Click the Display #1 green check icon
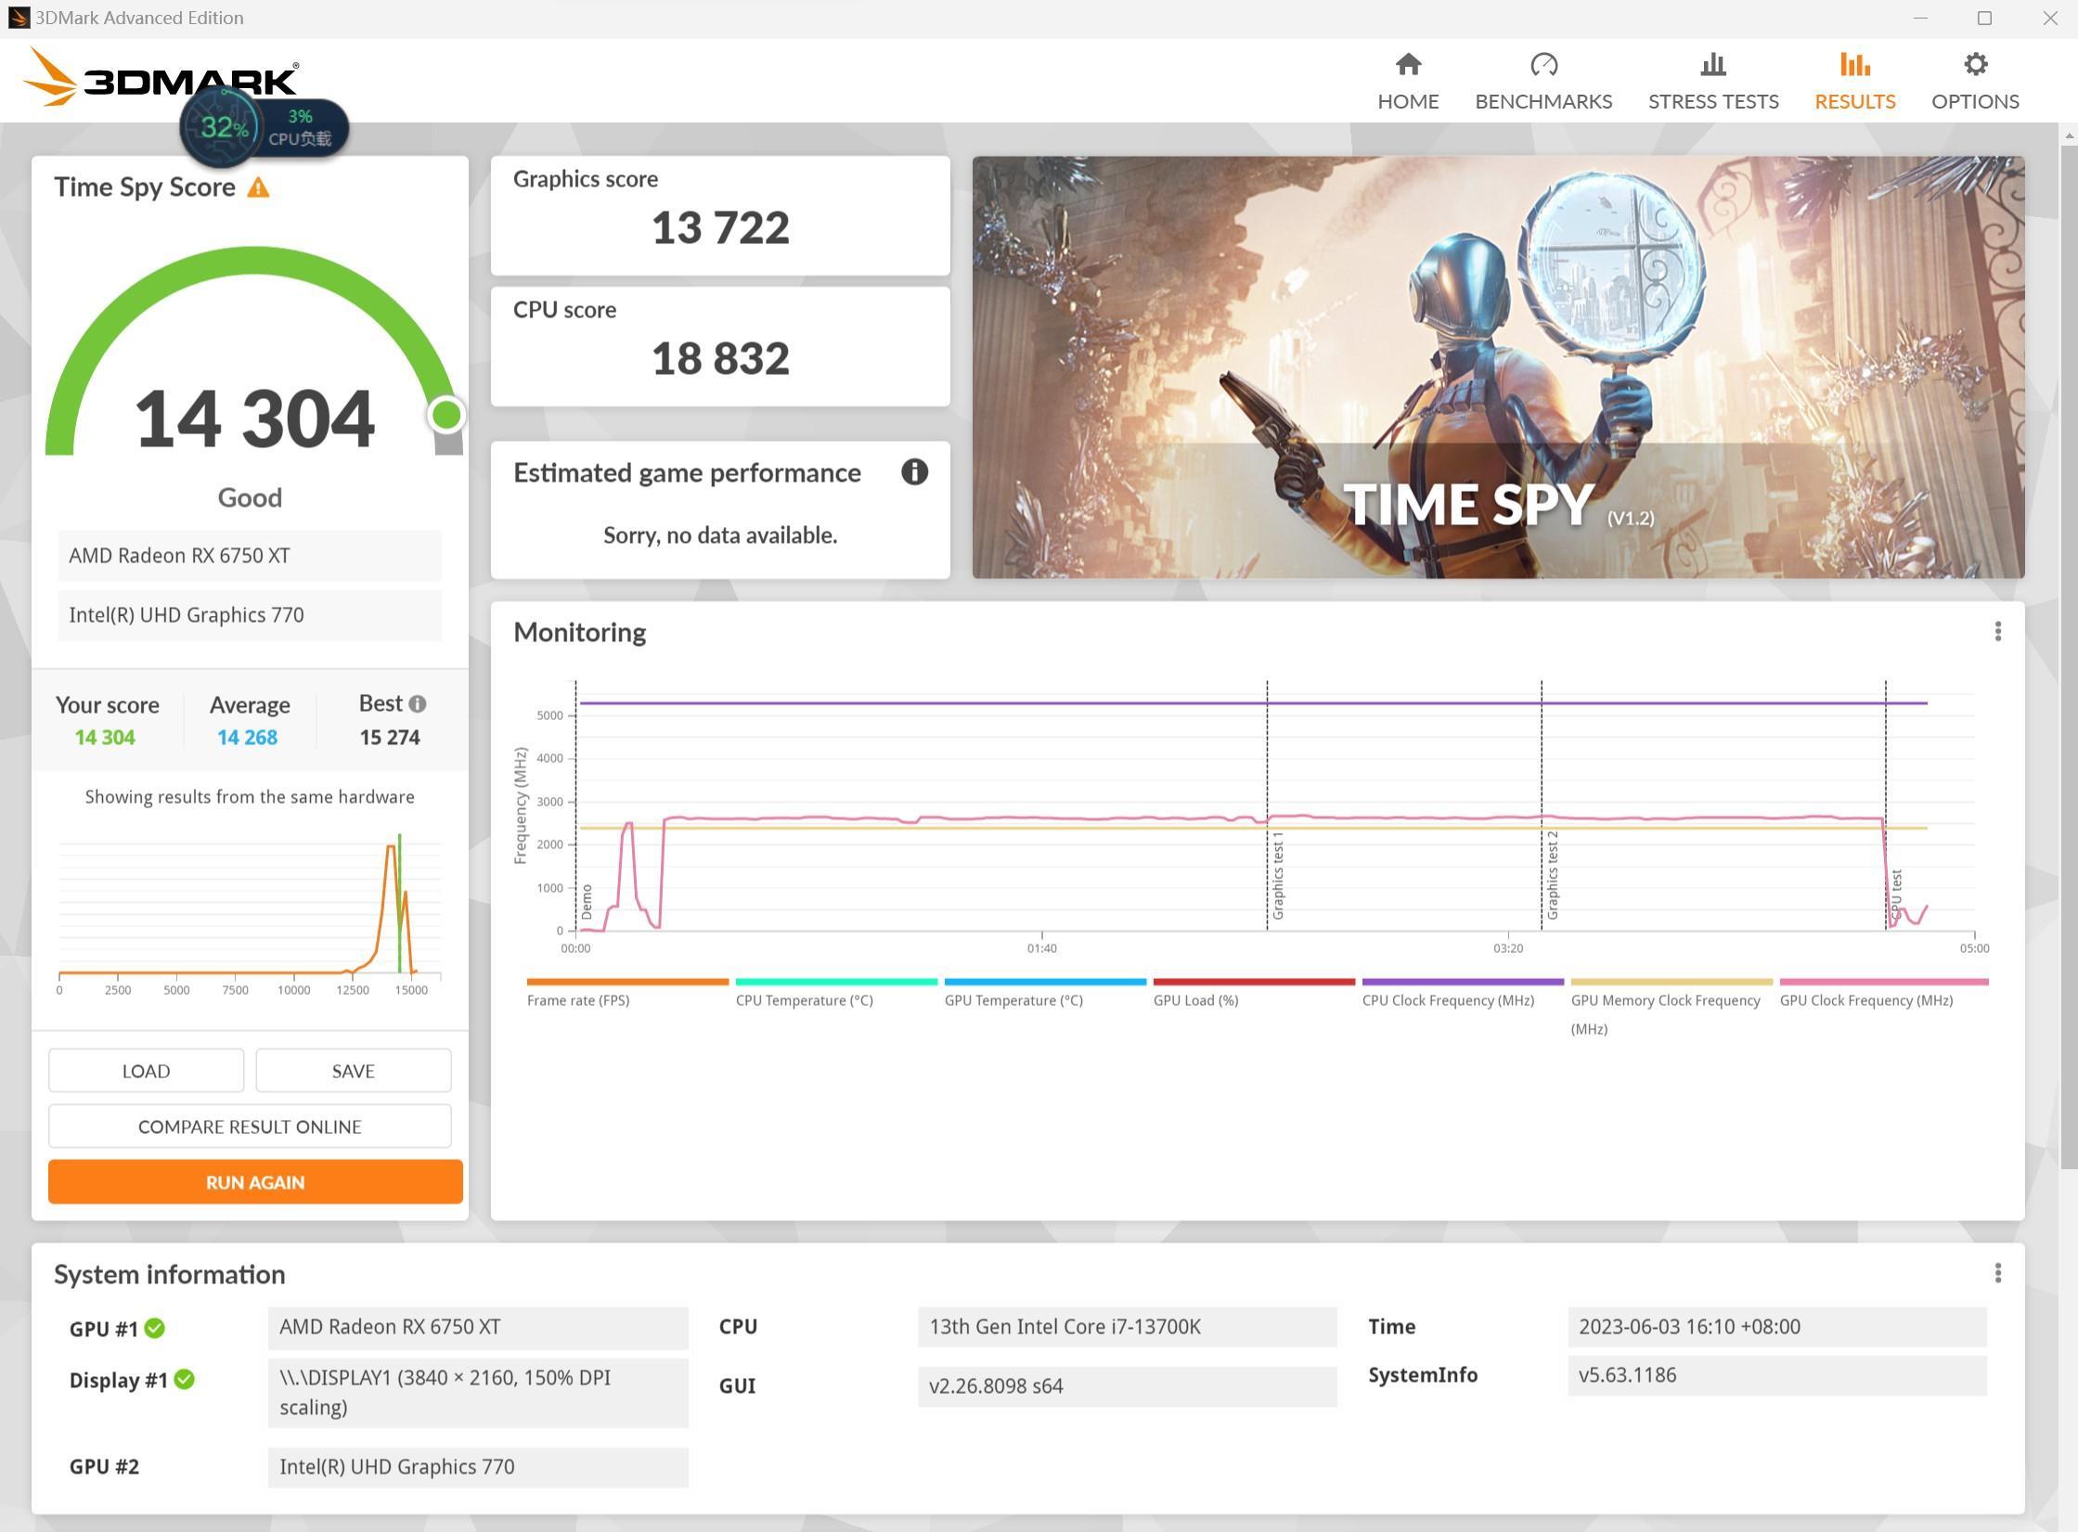 (185, 1380)
